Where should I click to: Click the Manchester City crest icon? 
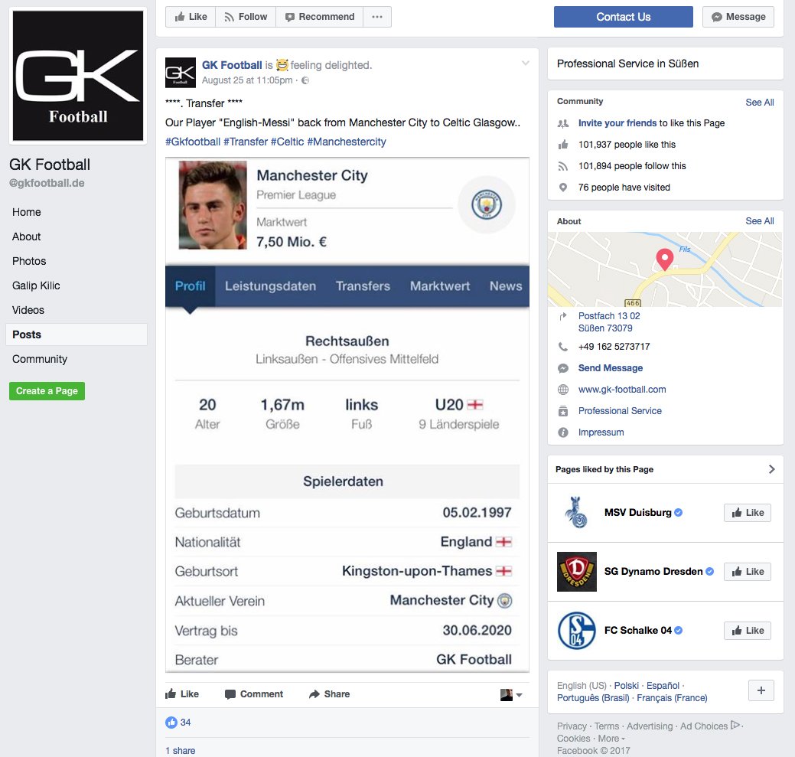(x=486, y=204)
